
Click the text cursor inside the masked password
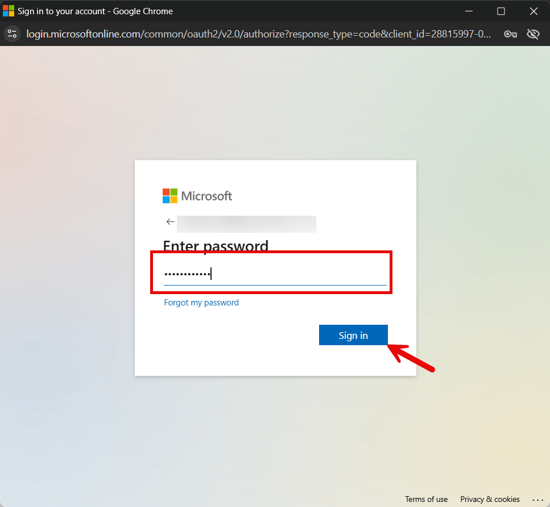click(x=211, y=273)
